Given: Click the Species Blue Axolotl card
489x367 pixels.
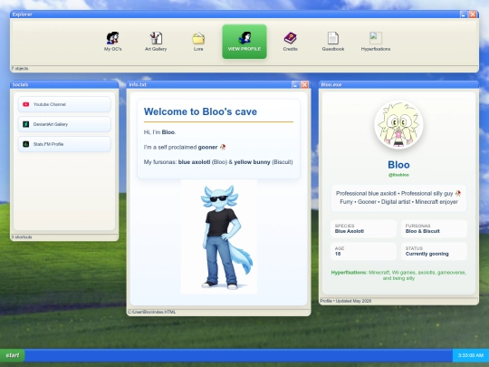Looking at the screenshot, I should tap(364, 228).
